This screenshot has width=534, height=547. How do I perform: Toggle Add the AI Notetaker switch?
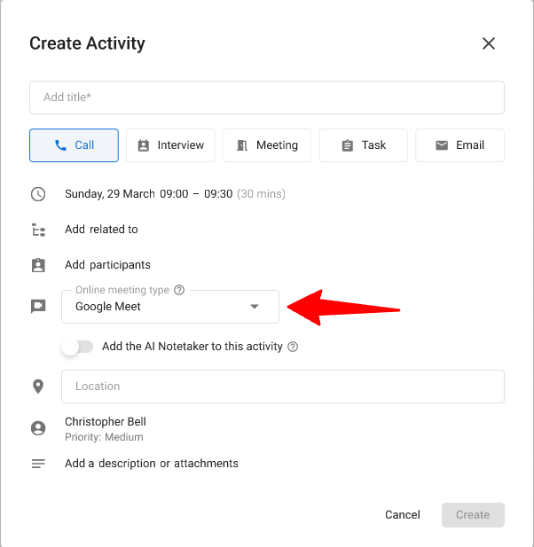(x=77, y=347)
